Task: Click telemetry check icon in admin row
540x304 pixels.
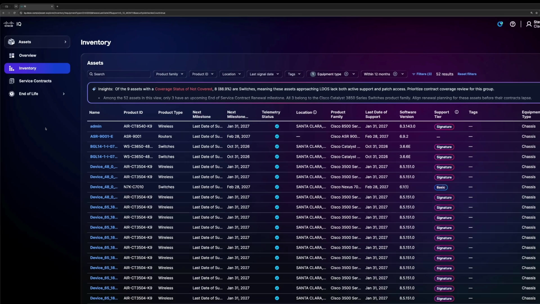Action: (x=277, y=126)
